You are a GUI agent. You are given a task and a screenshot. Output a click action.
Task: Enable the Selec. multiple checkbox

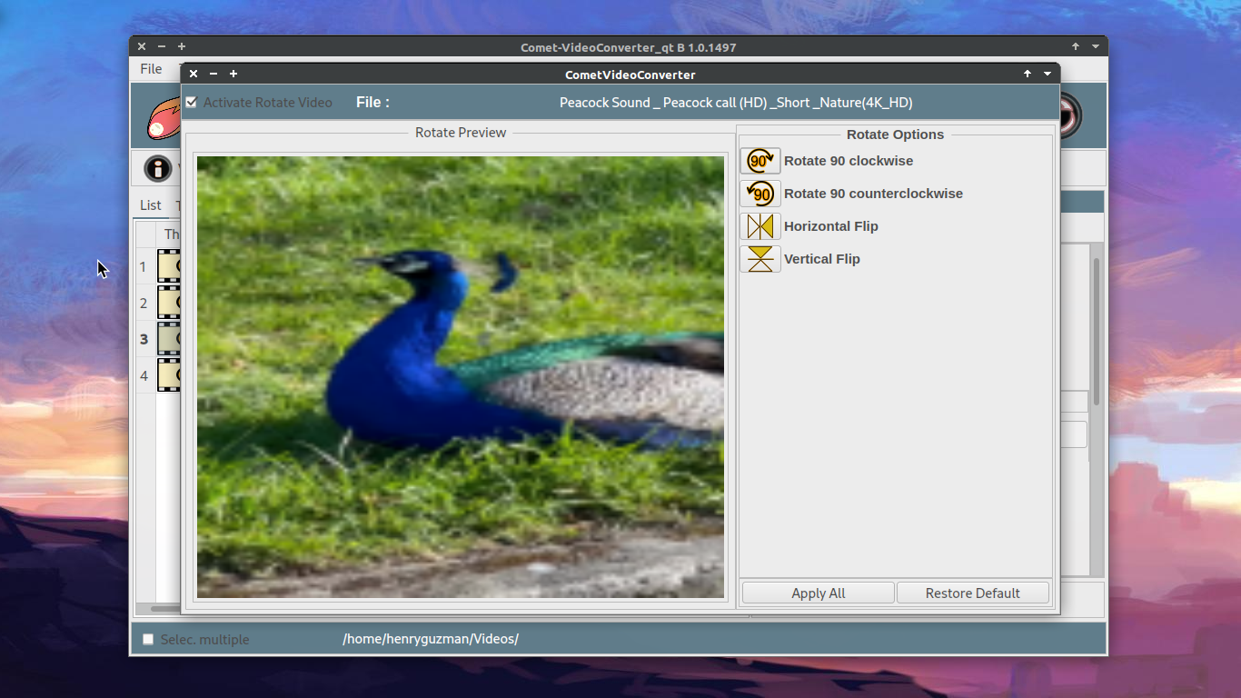tap(148, 639)
